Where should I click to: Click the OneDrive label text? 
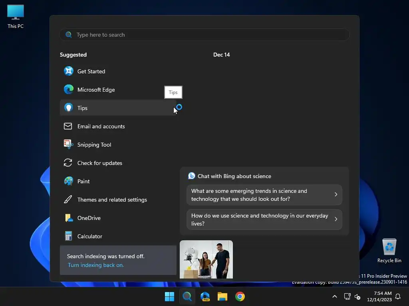click(x=89, y=218)
